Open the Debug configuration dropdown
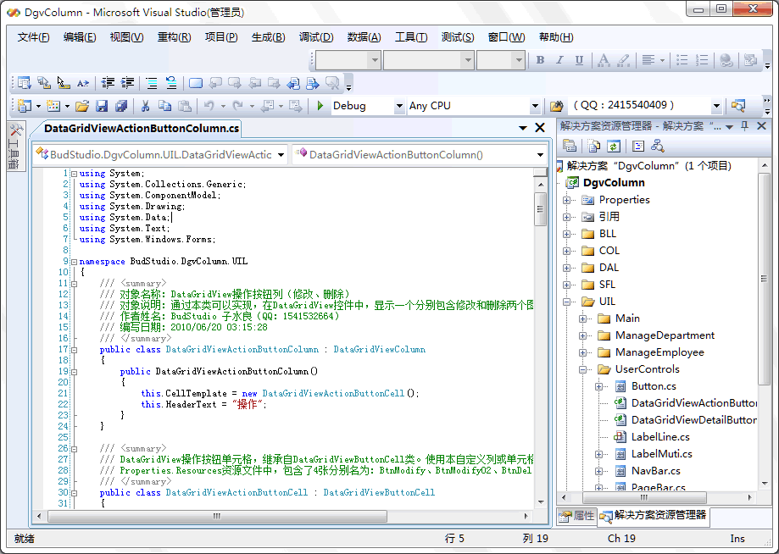The width and height of the screenshot is (779, 554). point(399,106)
